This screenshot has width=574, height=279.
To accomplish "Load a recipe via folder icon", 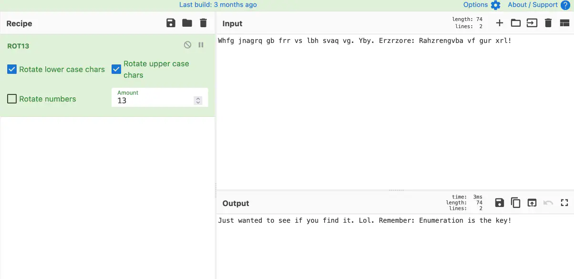I will coord(187,23).
